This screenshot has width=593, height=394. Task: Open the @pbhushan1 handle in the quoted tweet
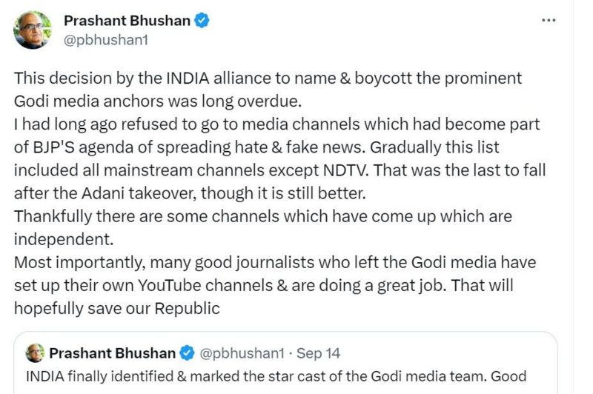(x=242, y=353)
